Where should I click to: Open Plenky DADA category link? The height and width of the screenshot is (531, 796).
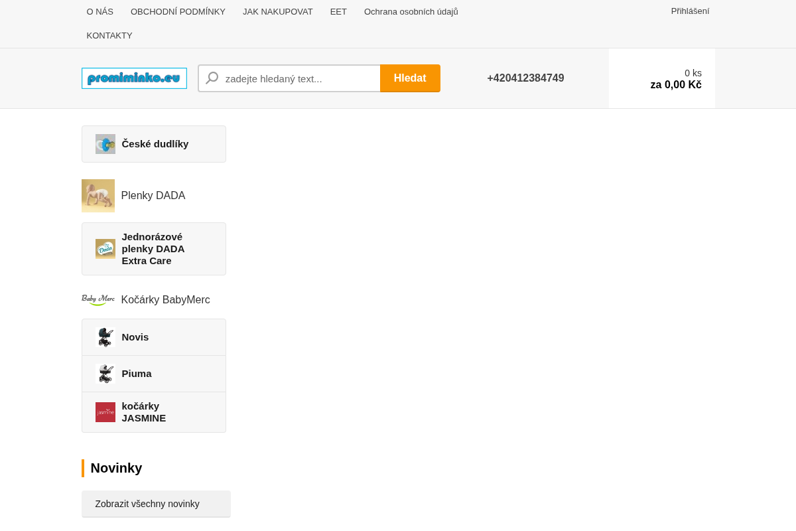[x=153, y=196]
